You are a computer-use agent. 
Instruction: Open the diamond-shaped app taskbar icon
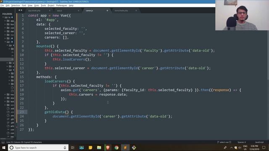(x=134, y=148)
